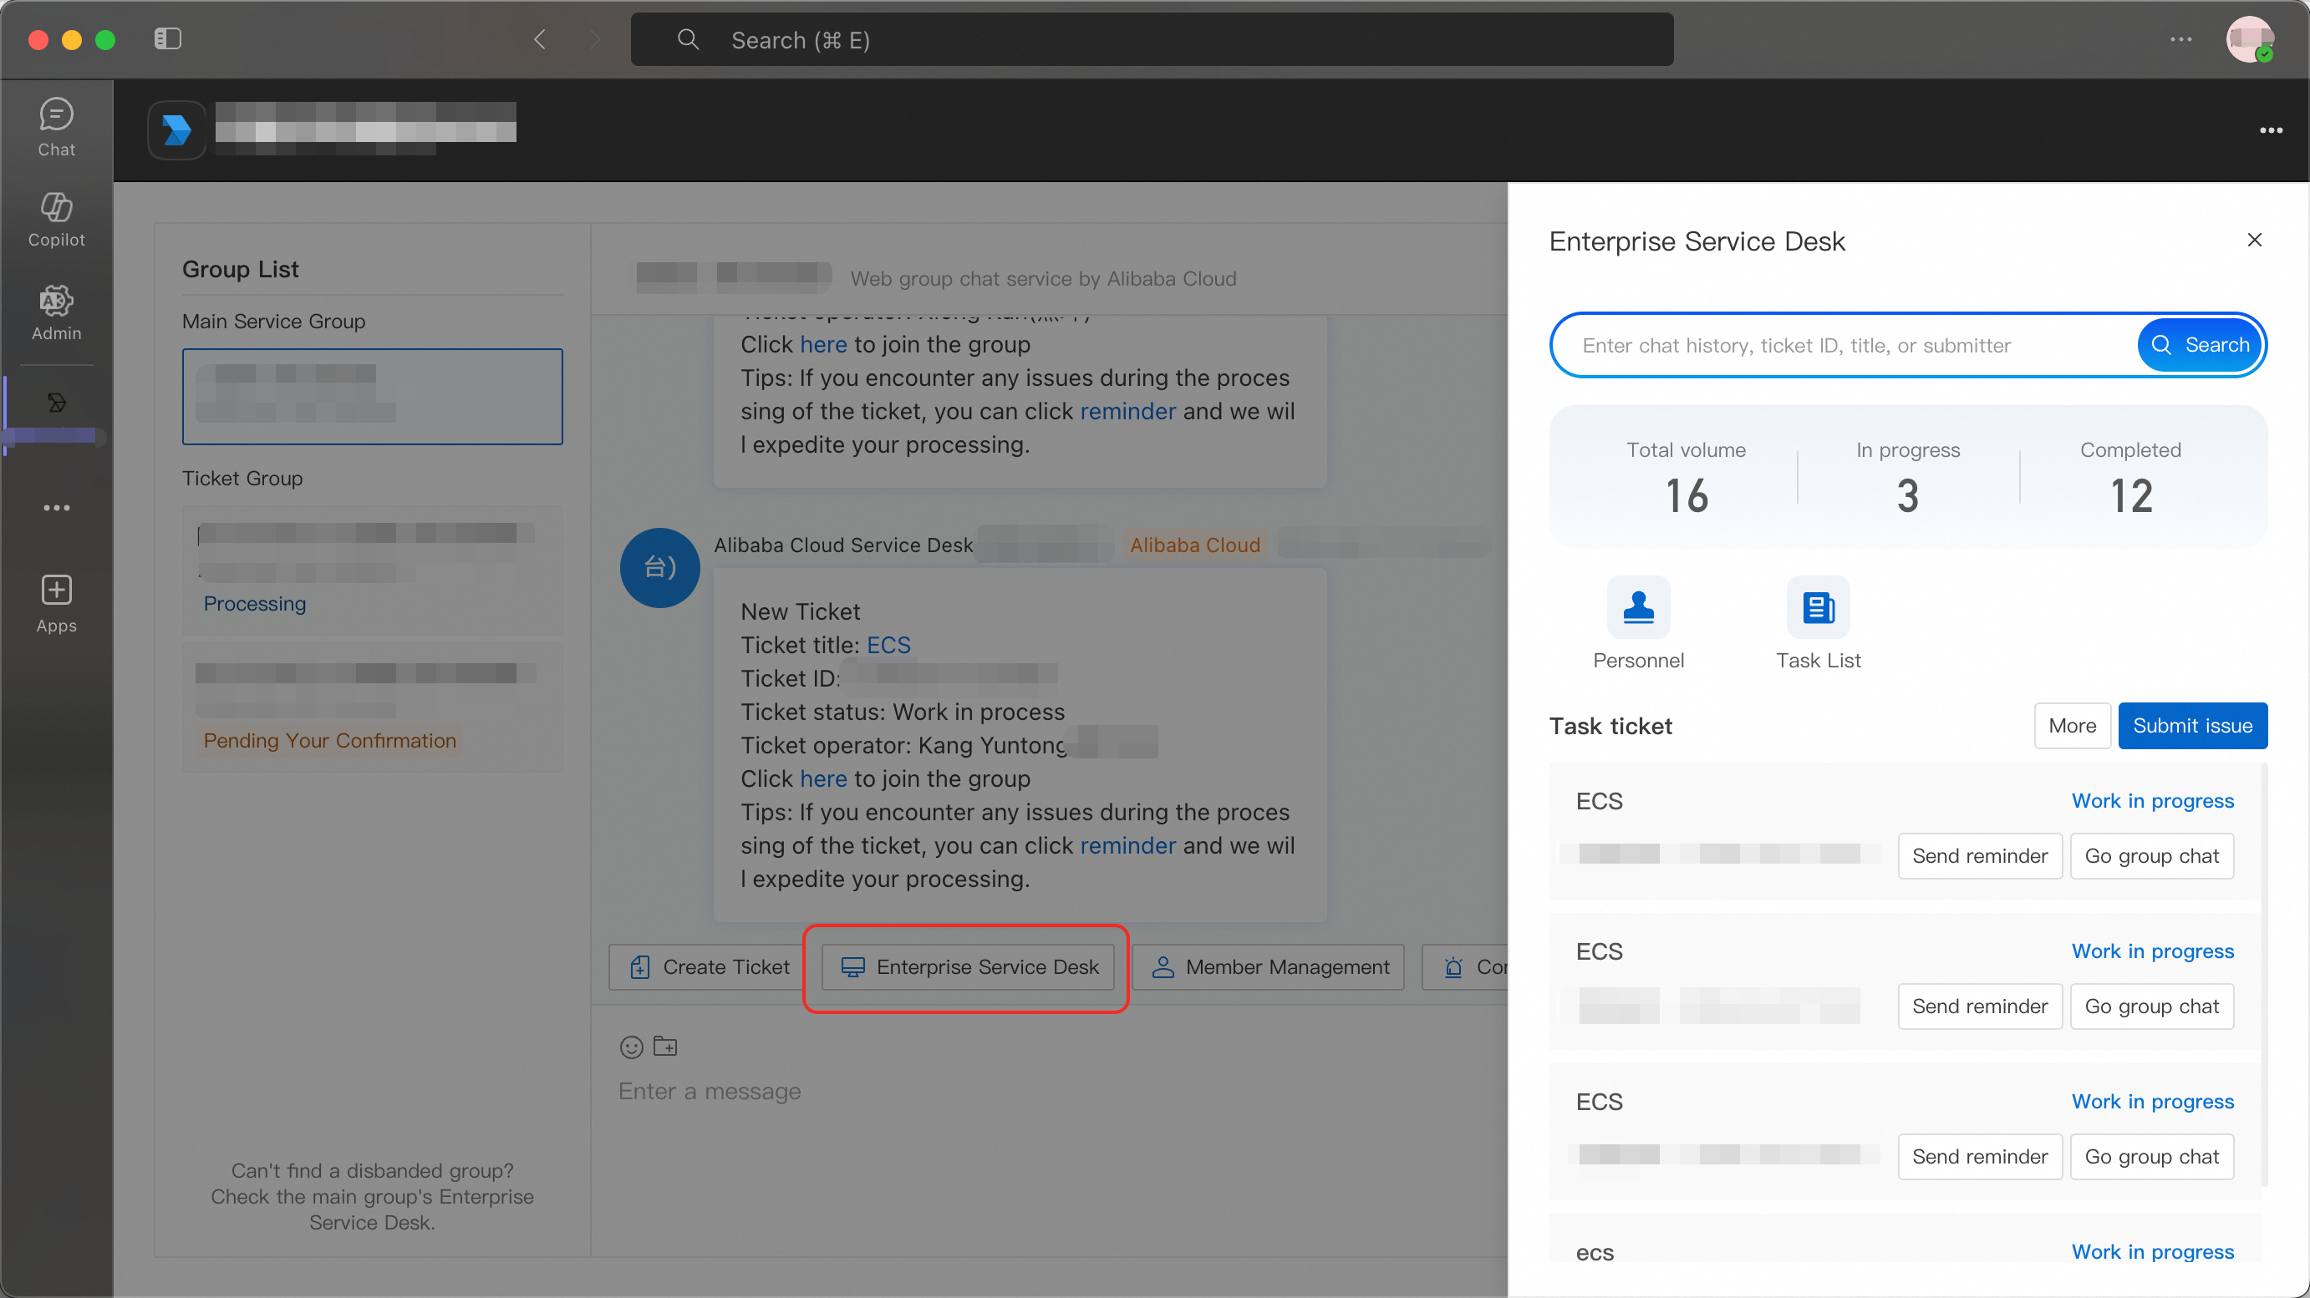2310x1298 pixels.
Task: Click the Alibaba Cloud orange tag
Action: (1194, 545)
